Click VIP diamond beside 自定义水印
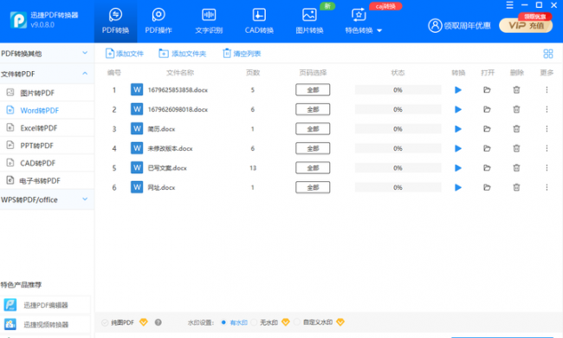Viewport: 563px width, 338px height. pos(340,322)
